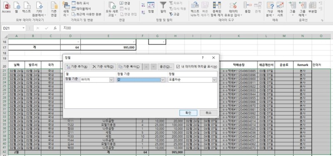Viewport: 333px width, 156px height.
Task: Open 옵션 sort options
Action: [x=166, y=66]
